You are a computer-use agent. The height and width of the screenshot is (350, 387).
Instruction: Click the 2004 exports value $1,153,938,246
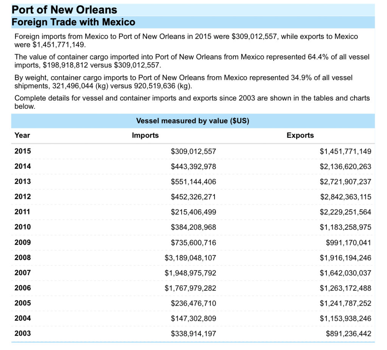[345, 319]
